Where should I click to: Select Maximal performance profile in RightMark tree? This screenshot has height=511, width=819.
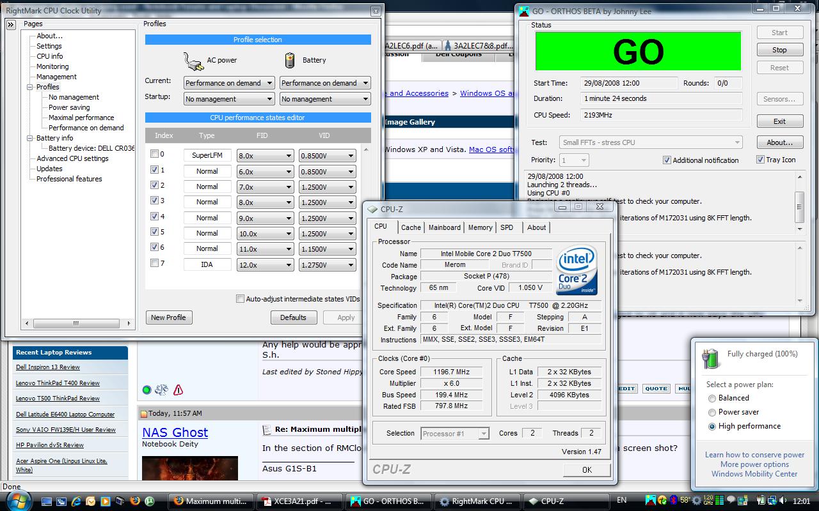[x=81, y=118]
